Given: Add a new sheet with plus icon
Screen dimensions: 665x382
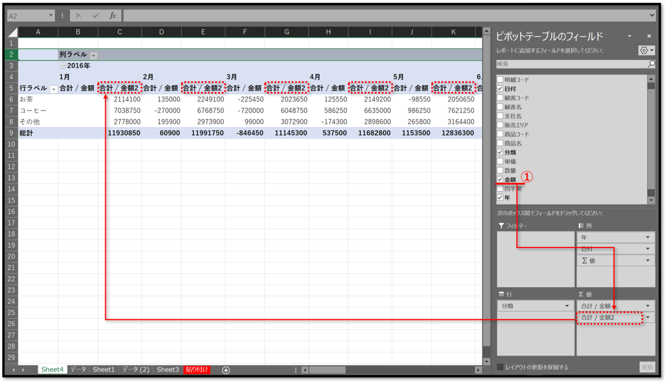Looking at the screenshot, I should pos(226,370).
